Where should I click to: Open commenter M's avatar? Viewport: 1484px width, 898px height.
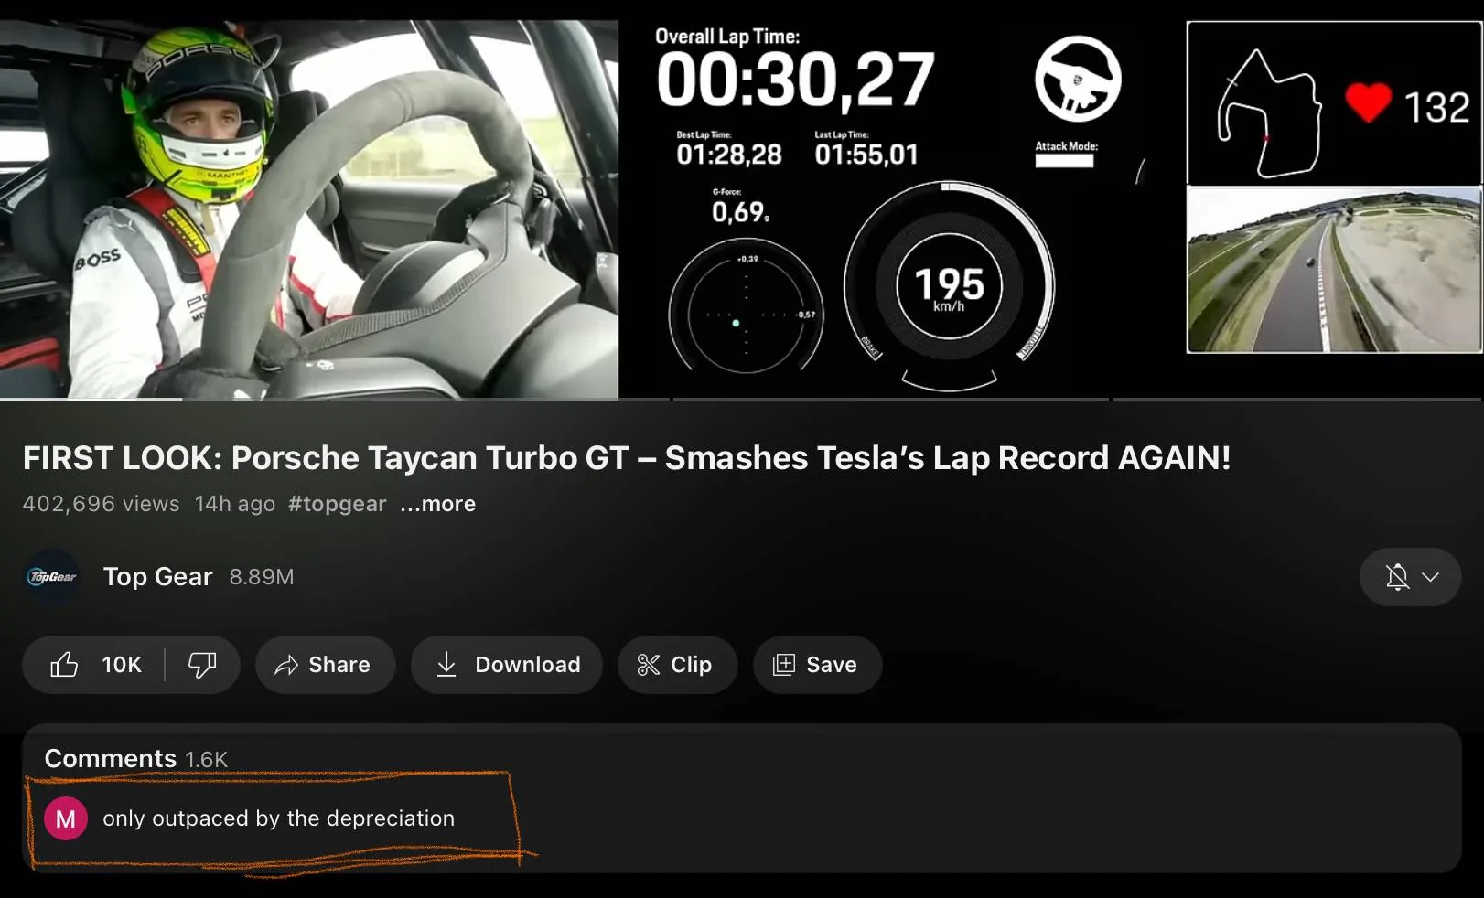click(66, 818)
